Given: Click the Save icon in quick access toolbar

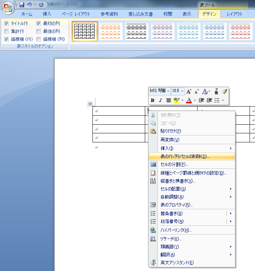Looking at the screenshot, I should [x=22, y=5].
